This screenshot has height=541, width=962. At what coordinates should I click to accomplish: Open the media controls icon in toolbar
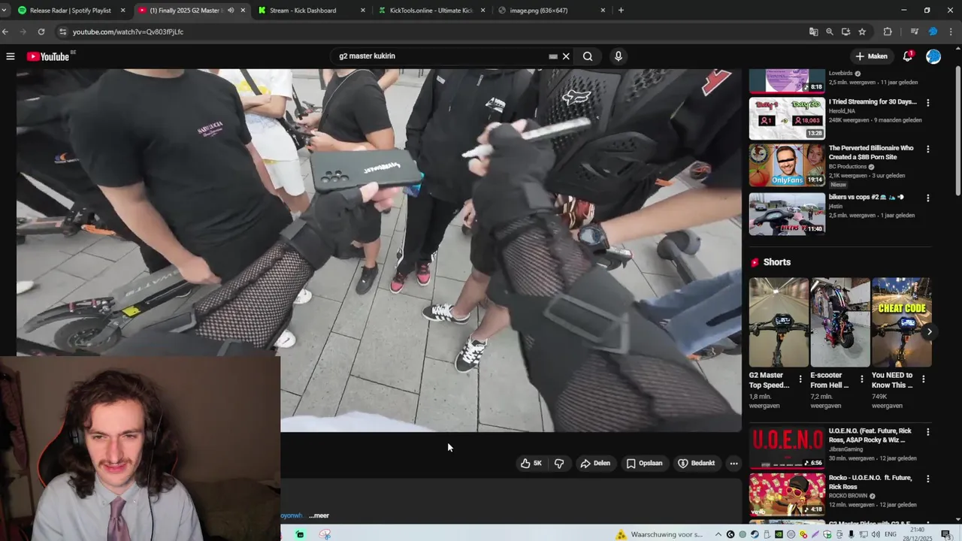coord(915,32)
